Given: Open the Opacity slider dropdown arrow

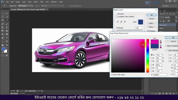Looking at the screenshot, I should pyautogui.click(x=176, y=17).
